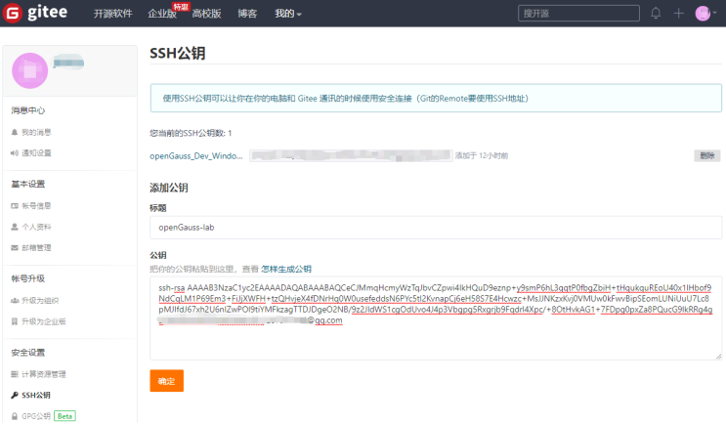Open 个人资料 page
Screen dimensions: 726x424
pyautogui.click(x=36, y=227)
